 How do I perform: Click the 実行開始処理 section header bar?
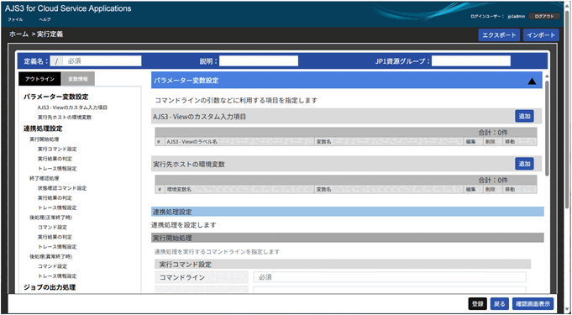point(347,238)
